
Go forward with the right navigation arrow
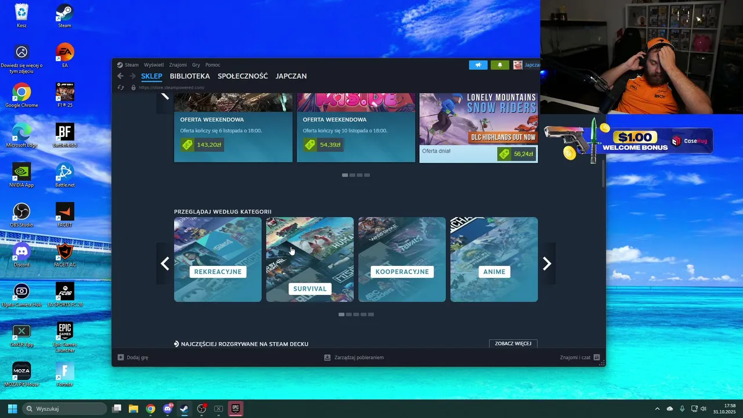(132, 76)
